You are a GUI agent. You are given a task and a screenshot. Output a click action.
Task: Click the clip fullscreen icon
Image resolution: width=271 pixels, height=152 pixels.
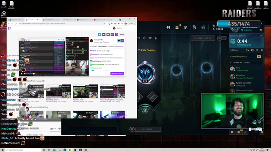86,74
